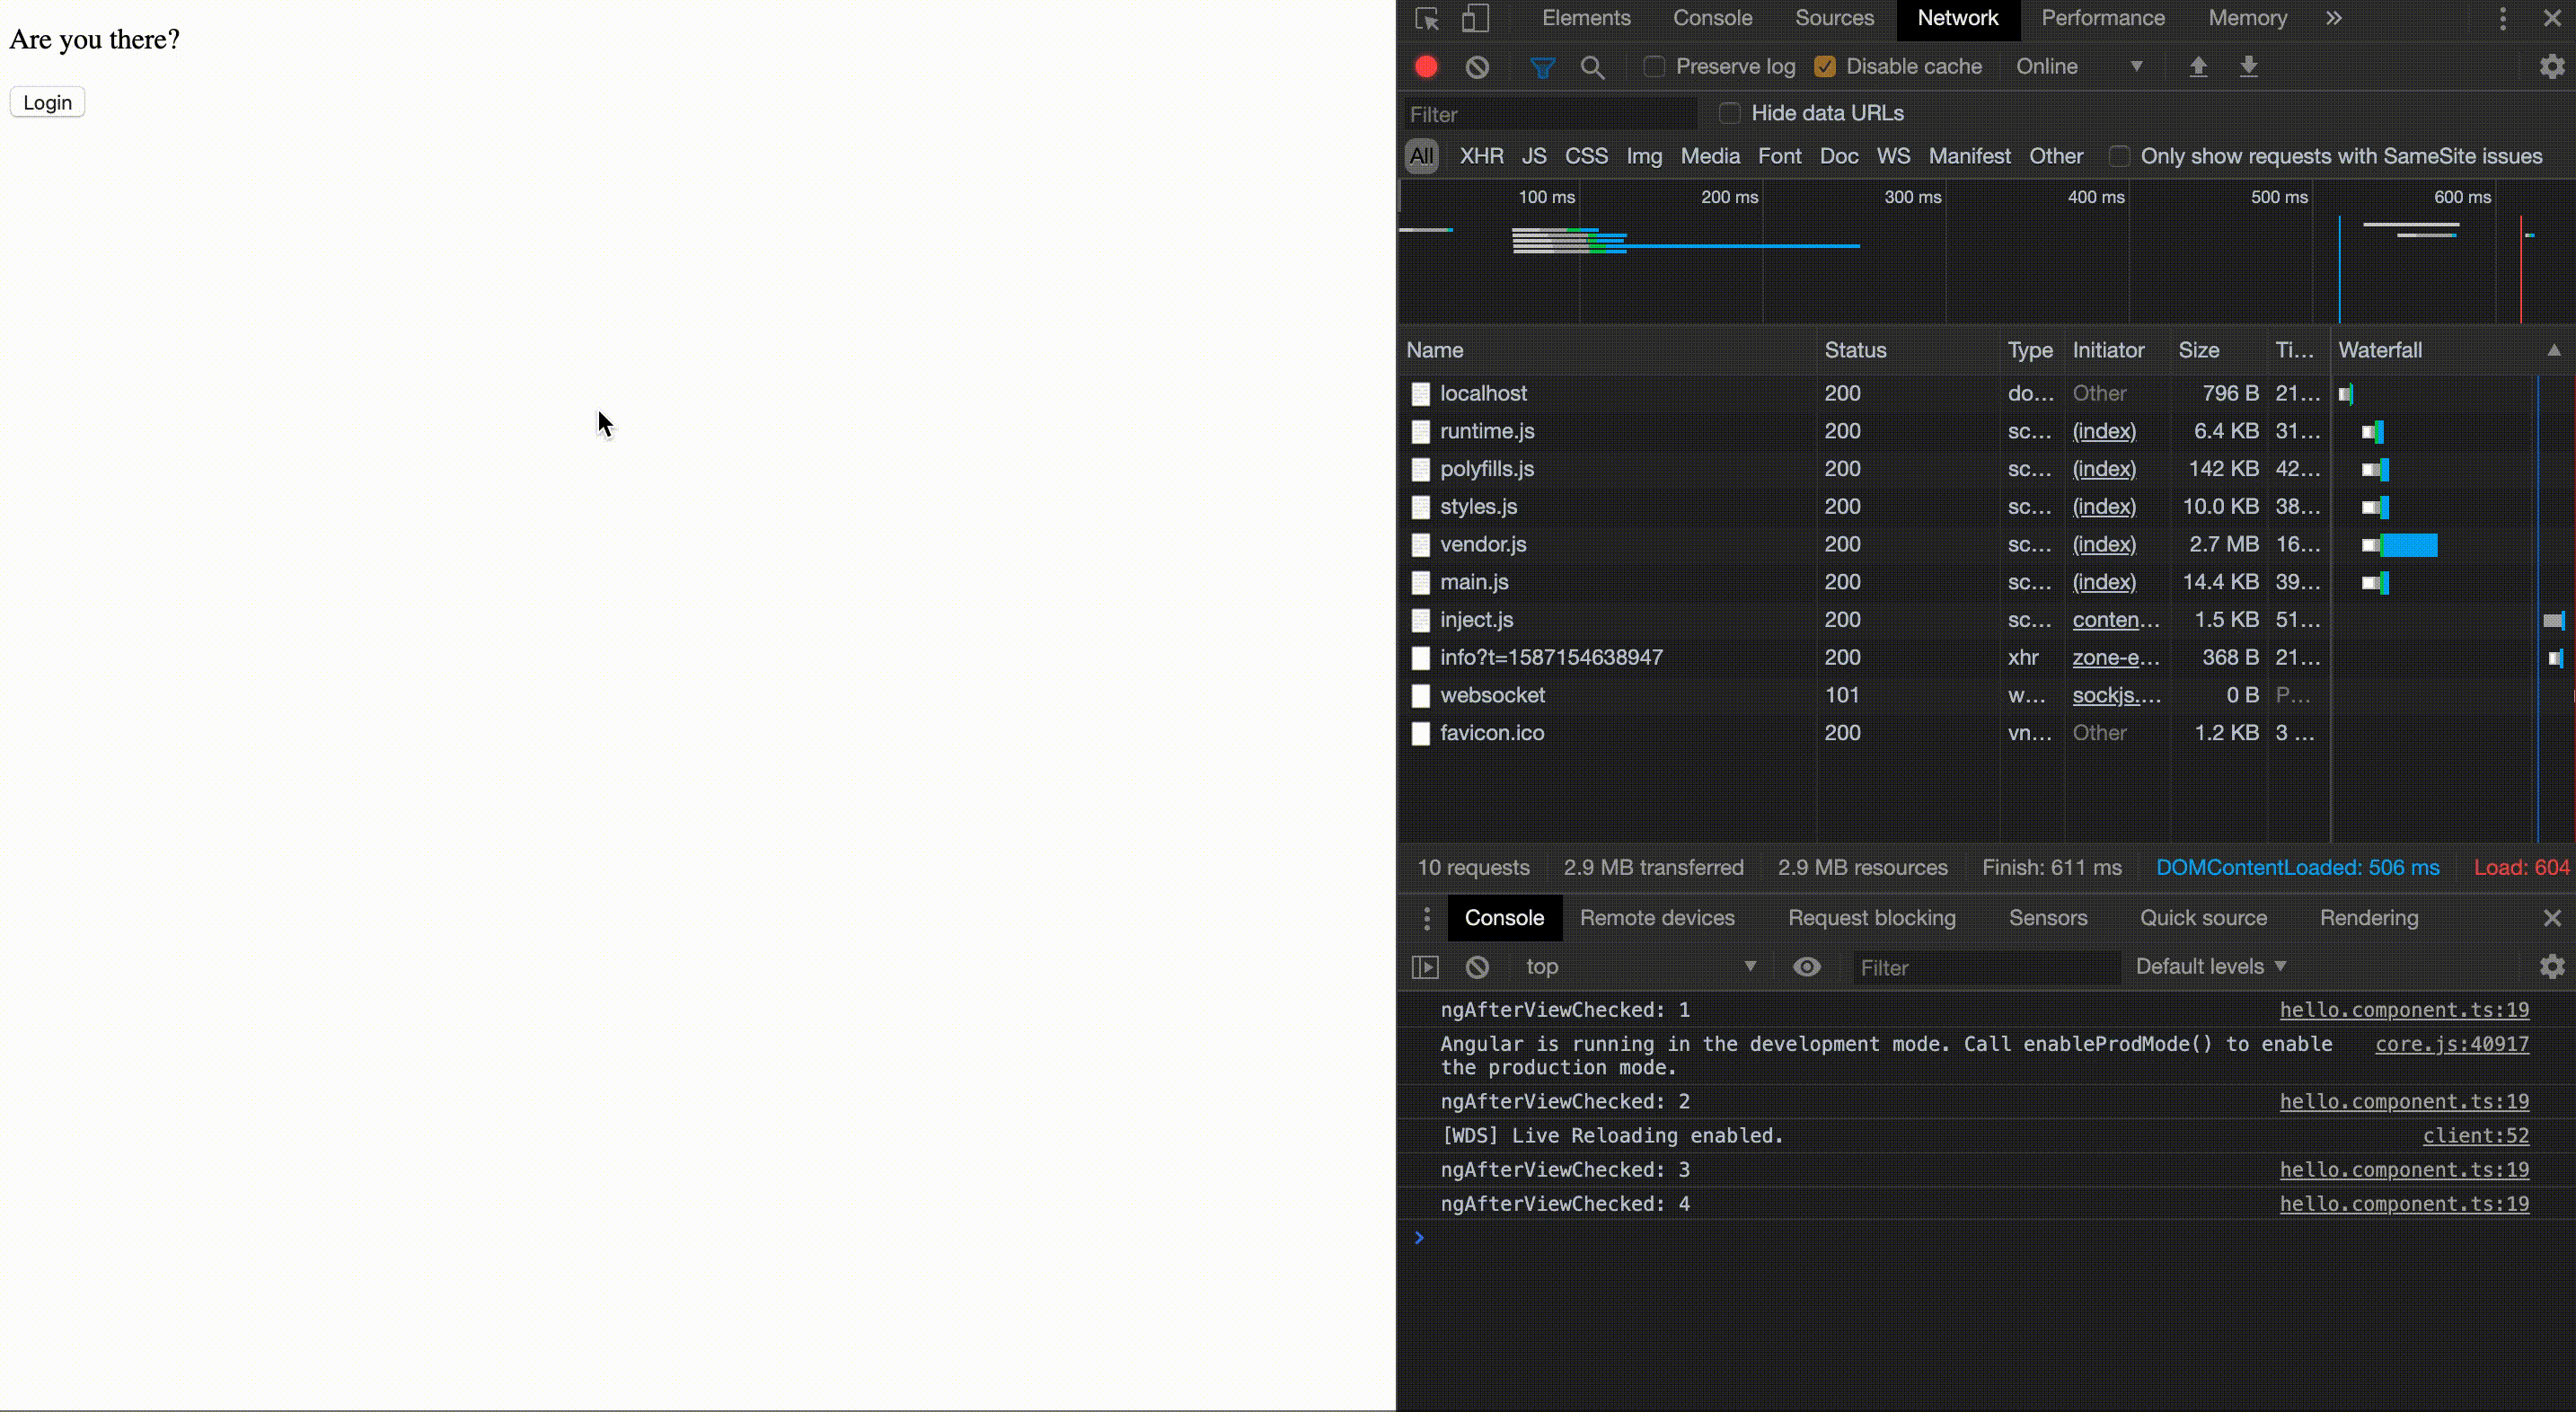Click the eye icon in Console filter bar
The image size is (2576, 1412).
coord(1810,966)
